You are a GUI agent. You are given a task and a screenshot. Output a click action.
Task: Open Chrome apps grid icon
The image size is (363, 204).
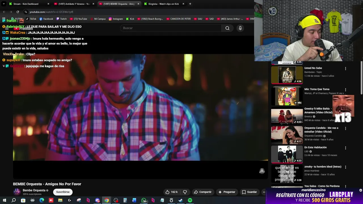tap(4, 19)
